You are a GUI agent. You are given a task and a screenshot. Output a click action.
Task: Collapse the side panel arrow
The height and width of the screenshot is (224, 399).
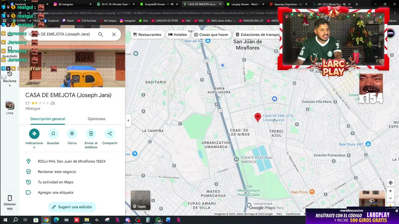[x=128, y=120]
